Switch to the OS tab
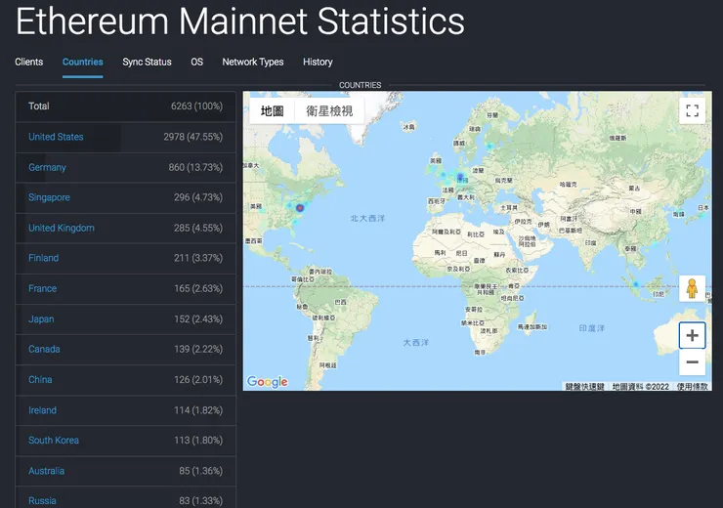Screen dimensions: 723x508 (x=197, y=62)
